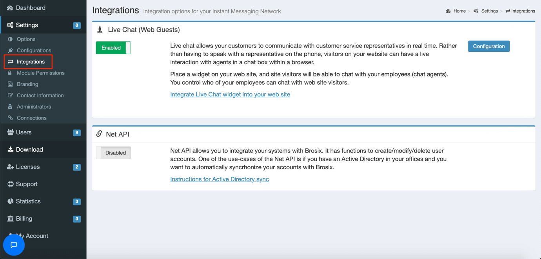The width and height of the screenshot is (541, 259).
Task: Select Branding from the settings submenu
Action: tap(27, 84)
